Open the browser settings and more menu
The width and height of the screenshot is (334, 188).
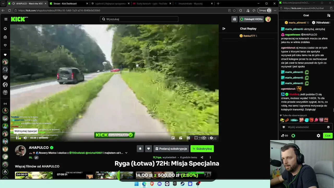[275, 10]
